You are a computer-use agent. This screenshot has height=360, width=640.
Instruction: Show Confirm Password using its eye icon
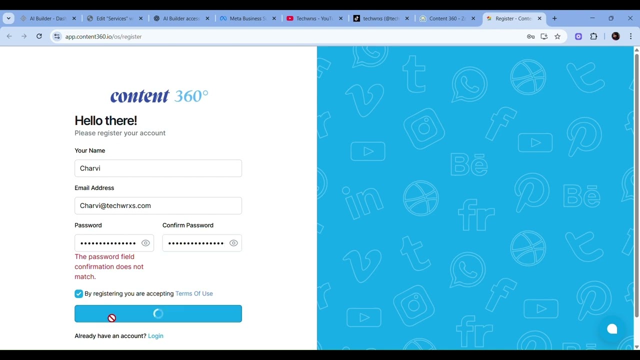(x=233, y=243)
